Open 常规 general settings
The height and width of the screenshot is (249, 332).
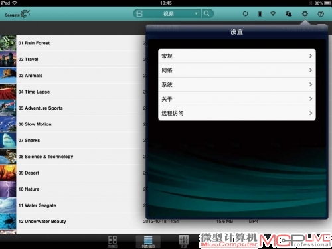point(237,56)
